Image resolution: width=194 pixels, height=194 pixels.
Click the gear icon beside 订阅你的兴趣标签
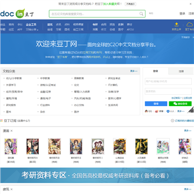[x=172, y=121]
